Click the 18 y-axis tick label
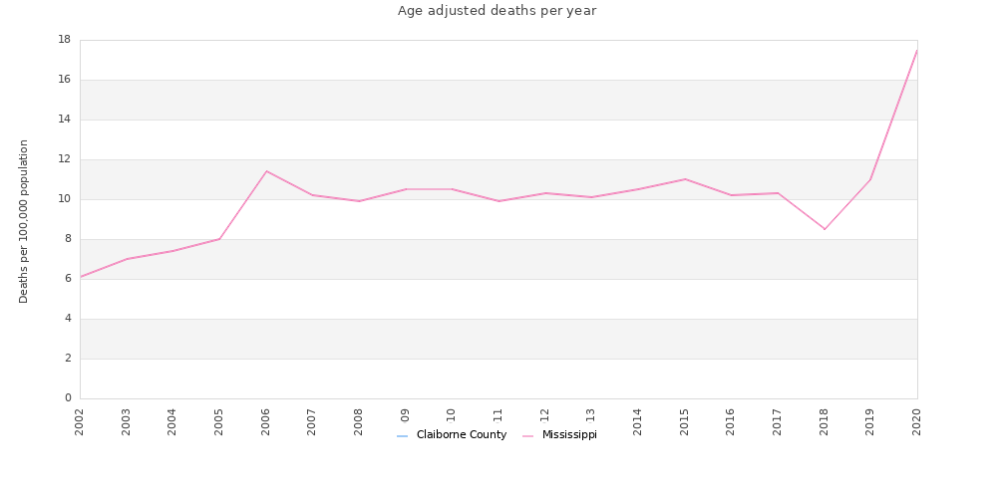This screenshot has height=498, width=997. [x=64, y=40]
